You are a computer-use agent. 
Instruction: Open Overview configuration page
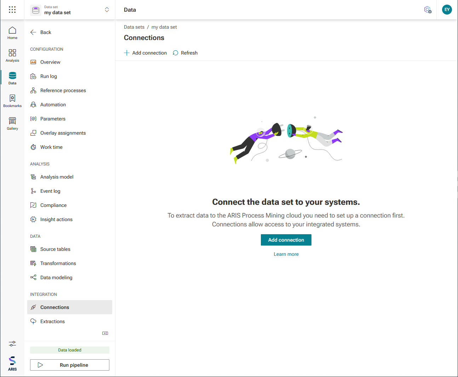coord(70,62)
